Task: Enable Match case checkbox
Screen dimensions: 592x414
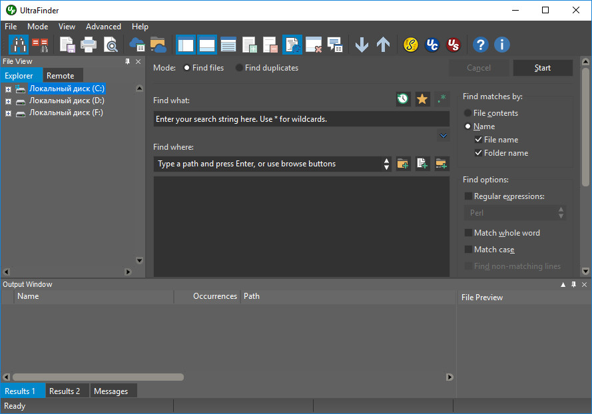Action: (468, 249)
